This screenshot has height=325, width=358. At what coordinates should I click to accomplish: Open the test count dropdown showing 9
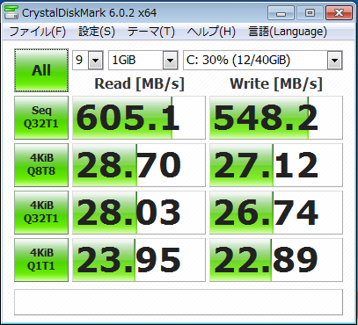point(88,61)
